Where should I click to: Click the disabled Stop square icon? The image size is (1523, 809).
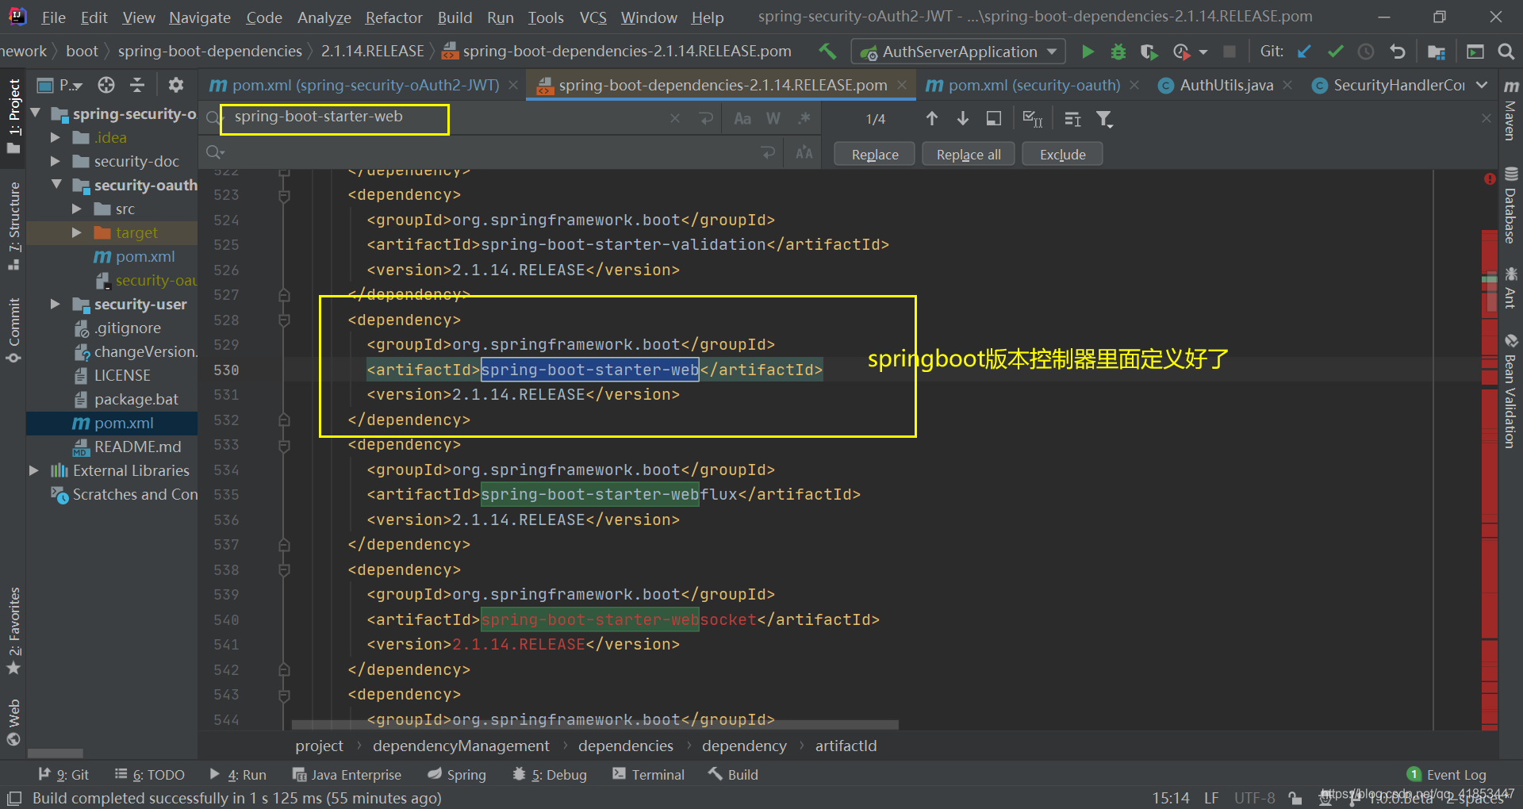pyautogui.click(x=1230, y=52)
